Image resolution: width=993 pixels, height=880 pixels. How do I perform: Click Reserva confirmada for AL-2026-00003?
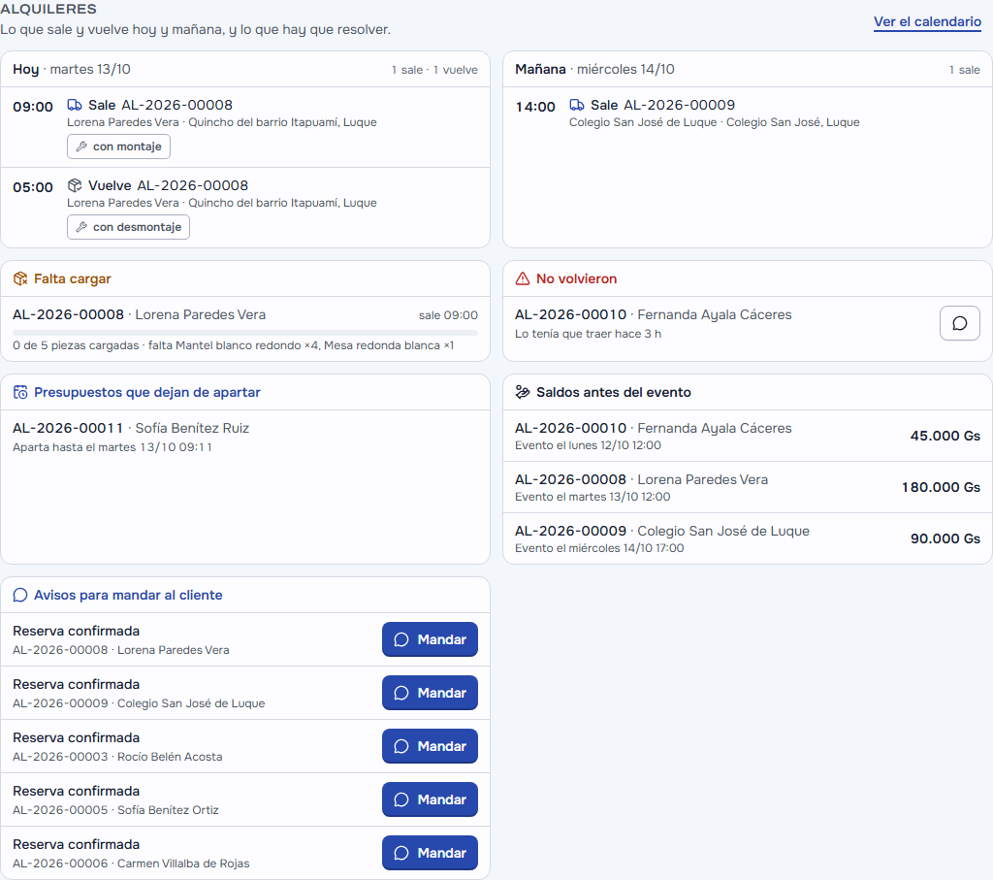(76, 737)
